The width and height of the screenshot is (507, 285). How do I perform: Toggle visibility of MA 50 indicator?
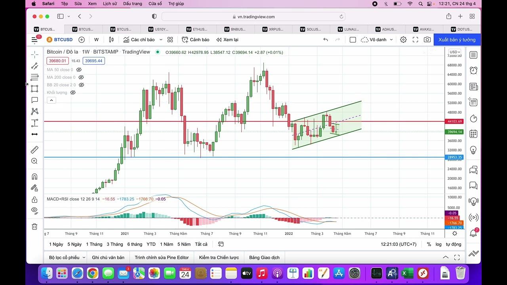tap(79, 70)
